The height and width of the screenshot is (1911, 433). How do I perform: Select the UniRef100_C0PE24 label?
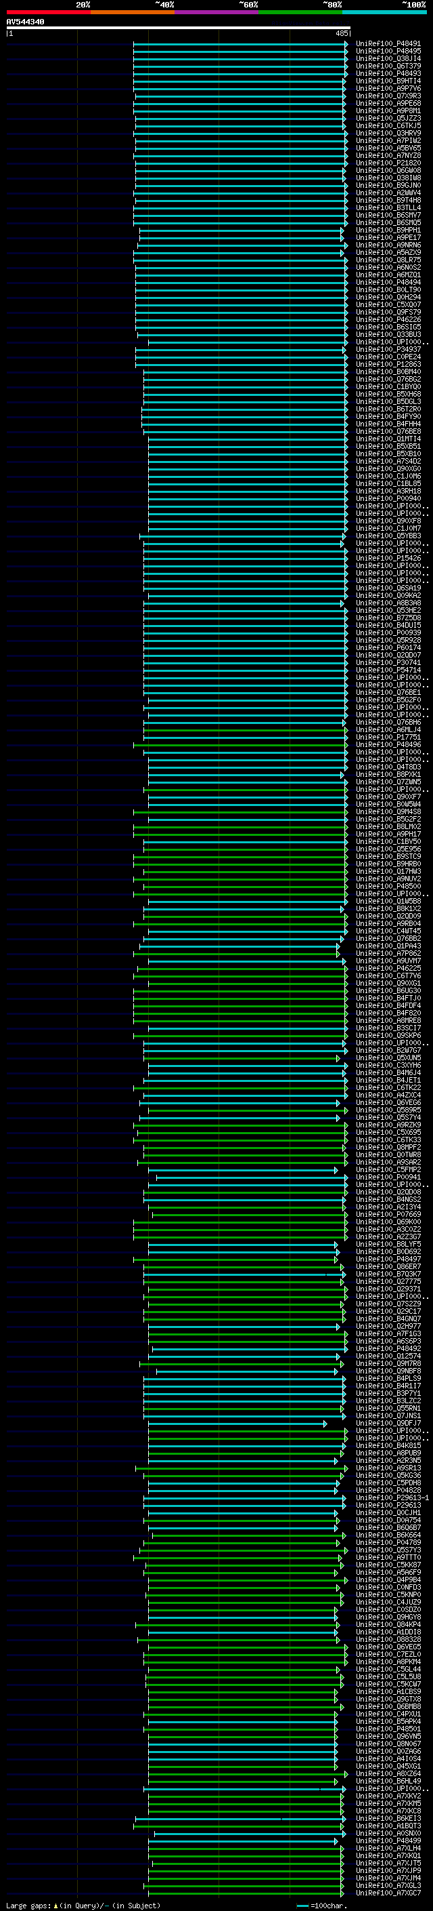point(388,357)
